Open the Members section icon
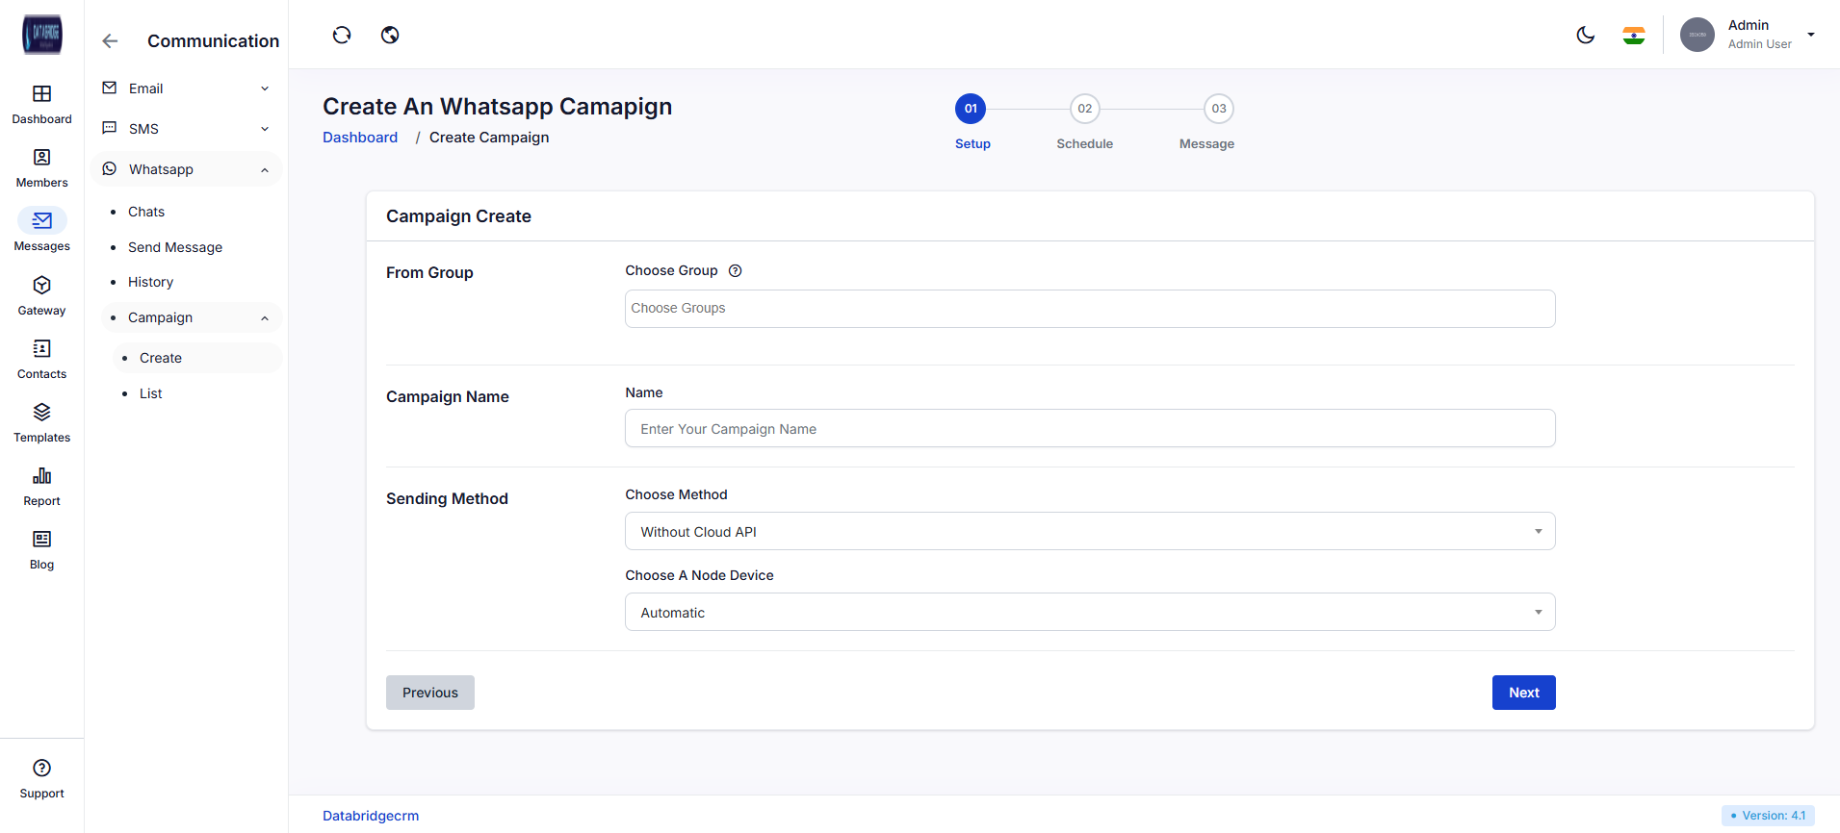Screen dimensions: 1840x833 coord(41,158)
